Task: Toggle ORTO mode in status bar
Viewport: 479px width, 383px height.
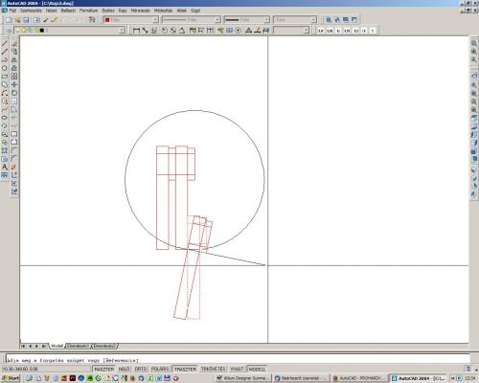Action: pyautogui.click(x=141, y=369)
